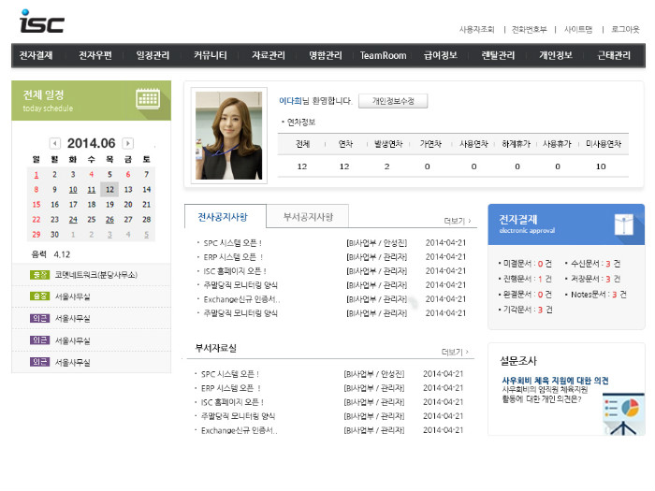Click the first purple 외근 schedule badge
The height and width of the screenshot is (491, 655).
point(39,318)
